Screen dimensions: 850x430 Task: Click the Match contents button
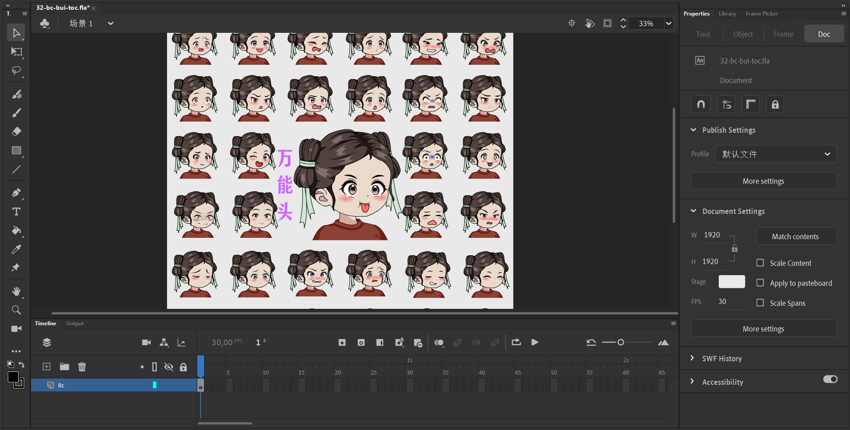pos(796,237)
